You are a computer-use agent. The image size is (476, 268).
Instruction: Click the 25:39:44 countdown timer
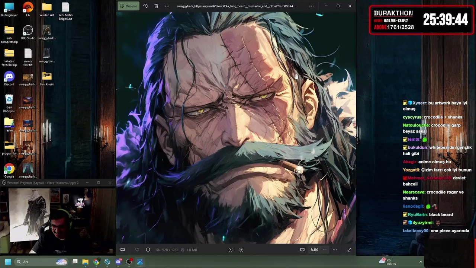[445, 20]
